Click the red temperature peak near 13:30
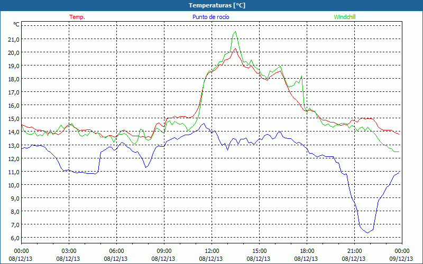 [x=235, y=49]
